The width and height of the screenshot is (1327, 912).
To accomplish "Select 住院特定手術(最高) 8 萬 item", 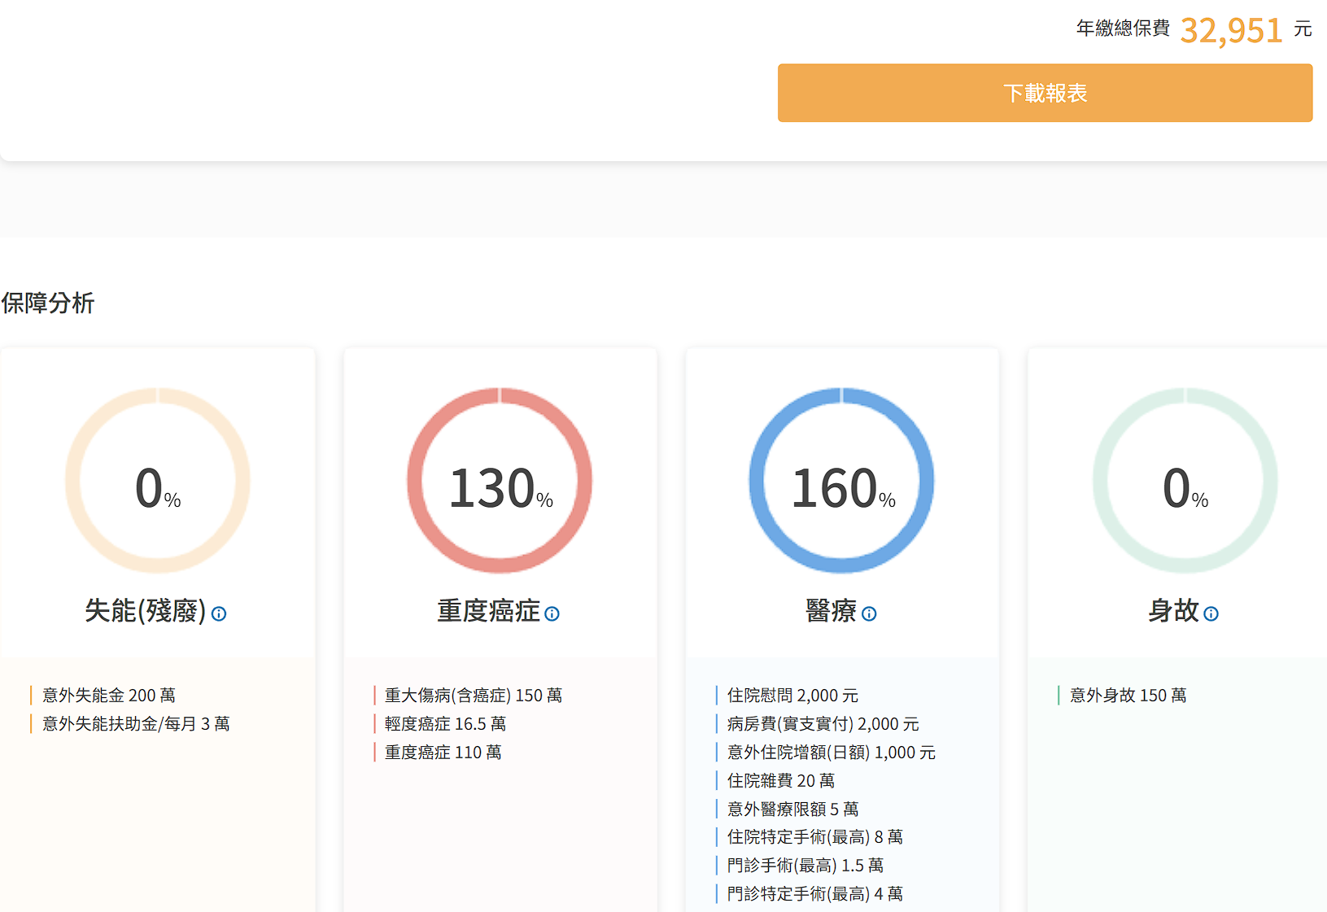I will pyautogui.click(x=815, y=837).
